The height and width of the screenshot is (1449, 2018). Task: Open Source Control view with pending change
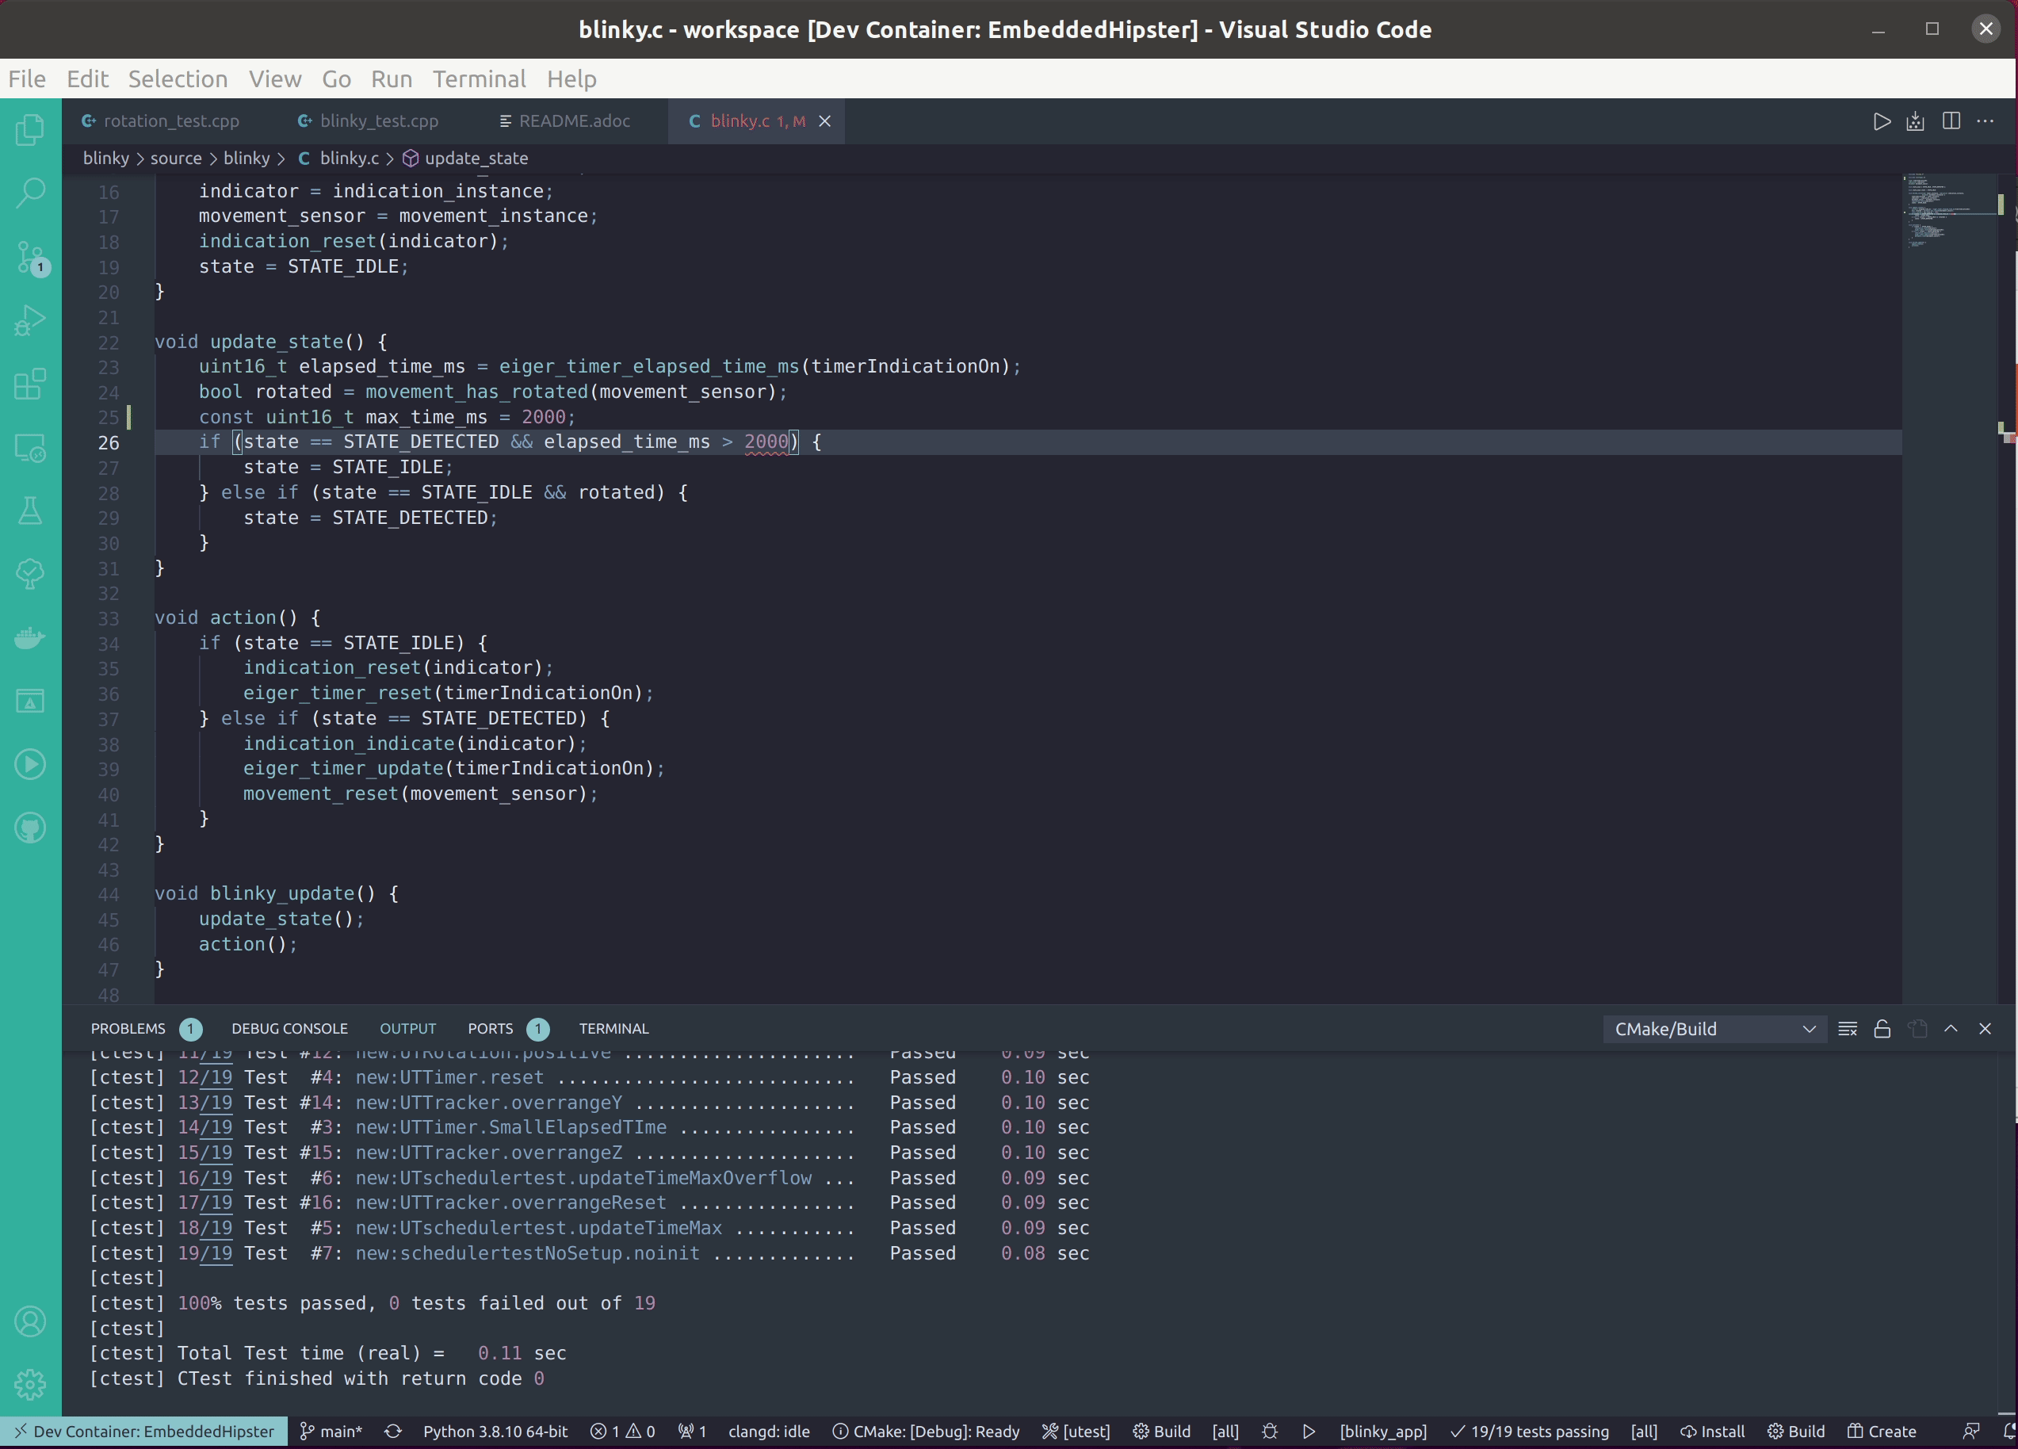click(30, 258)
